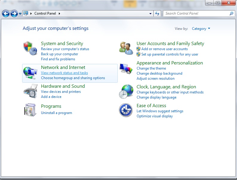Open Uninstall a program link
This screenshot has width=237, height=180.
coord(56,113)
